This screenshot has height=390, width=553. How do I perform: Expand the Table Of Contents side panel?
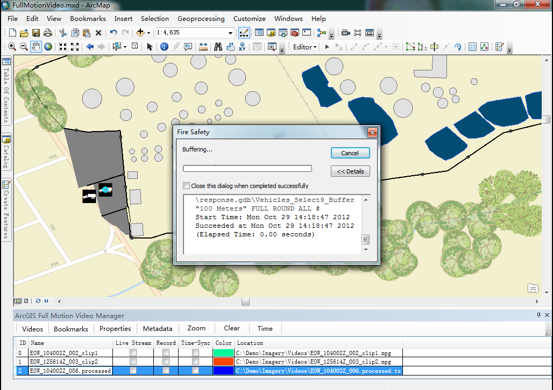click(6, 91)
